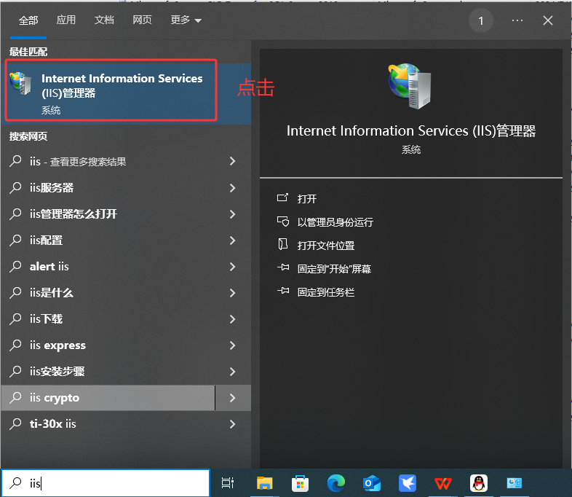Click the IIS Manager title in the preview pane
Image resolution: width=572 pixels, height=497 pixels.
[411, 130]
